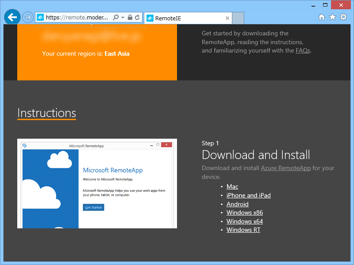The height and width of the screenshot is (265, 354).
Task: Click the Home icon in the toolbar
Action: point(322,17)
